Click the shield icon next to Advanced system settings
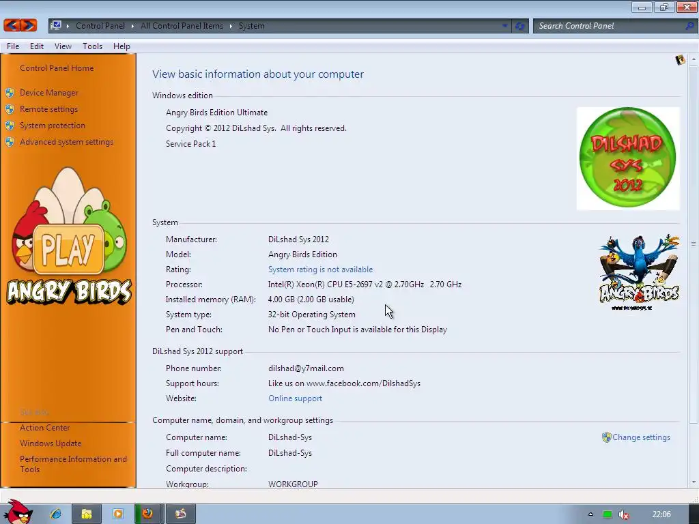 coord(10,142)
